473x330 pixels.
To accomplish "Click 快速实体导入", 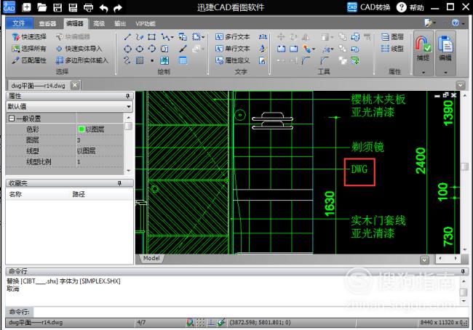I will coord(79,49).
